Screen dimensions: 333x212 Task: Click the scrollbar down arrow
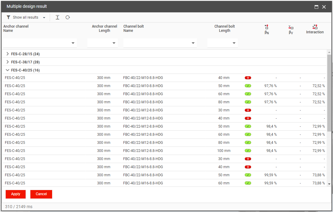click(329, 184)
